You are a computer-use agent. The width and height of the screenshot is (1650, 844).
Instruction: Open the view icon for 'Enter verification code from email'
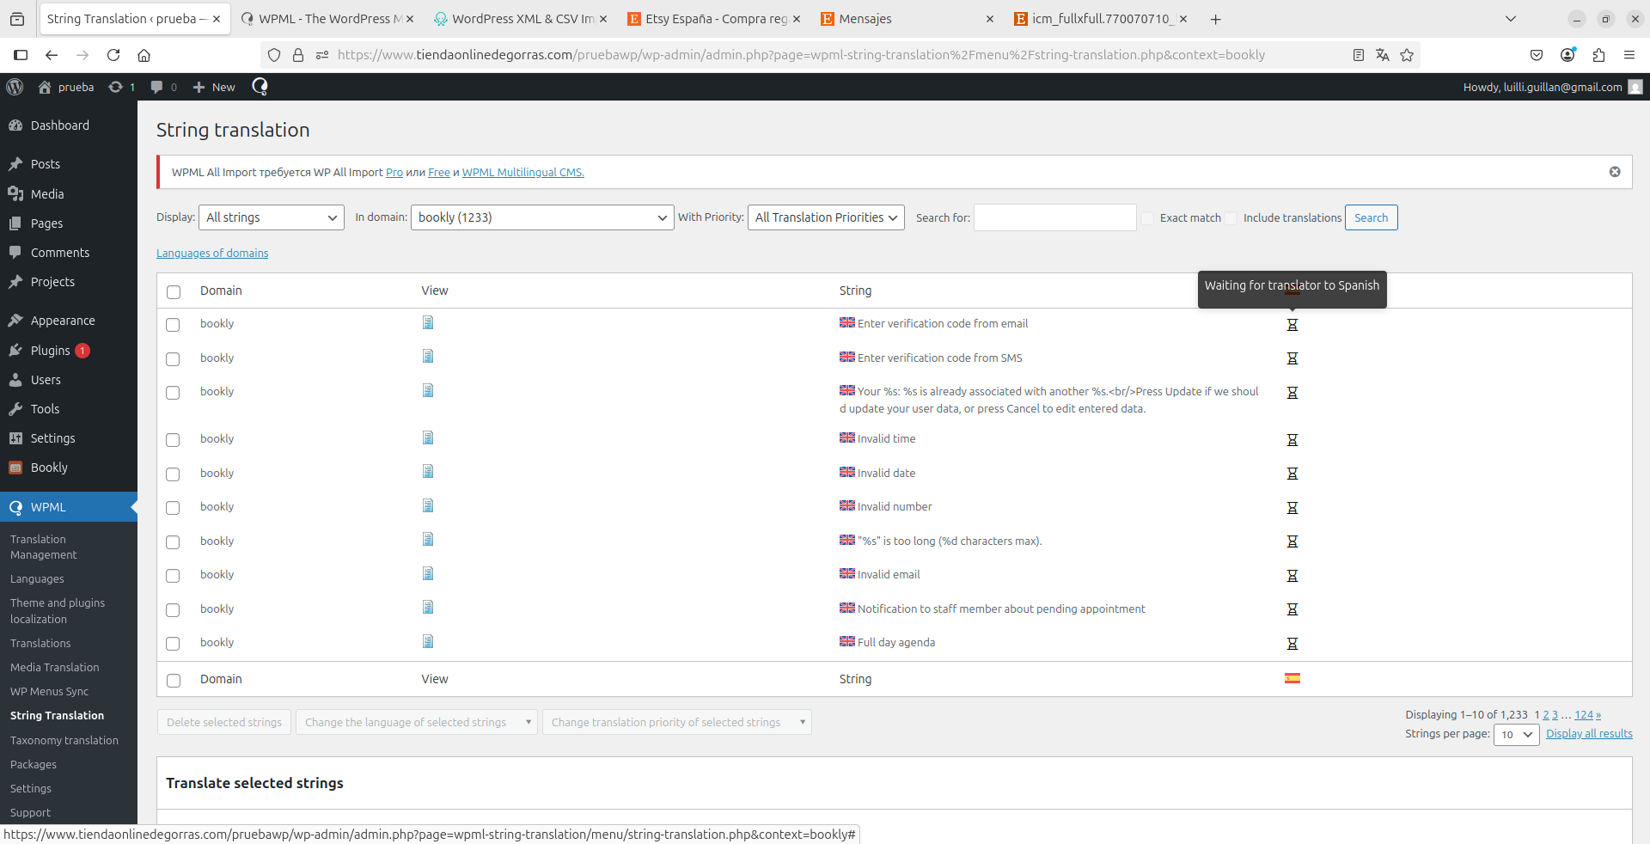[428, 322]
